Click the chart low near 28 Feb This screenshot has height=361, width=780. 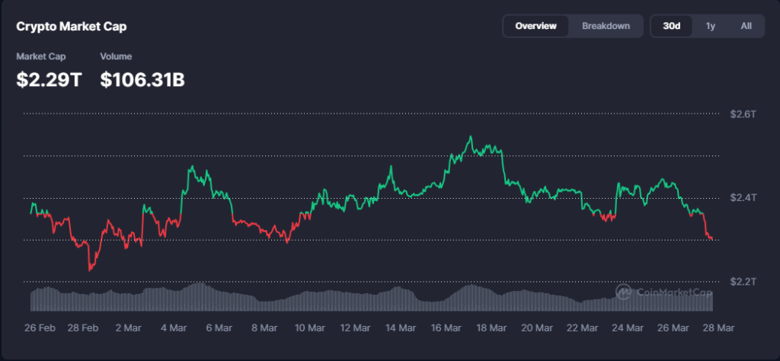(90, 269)
